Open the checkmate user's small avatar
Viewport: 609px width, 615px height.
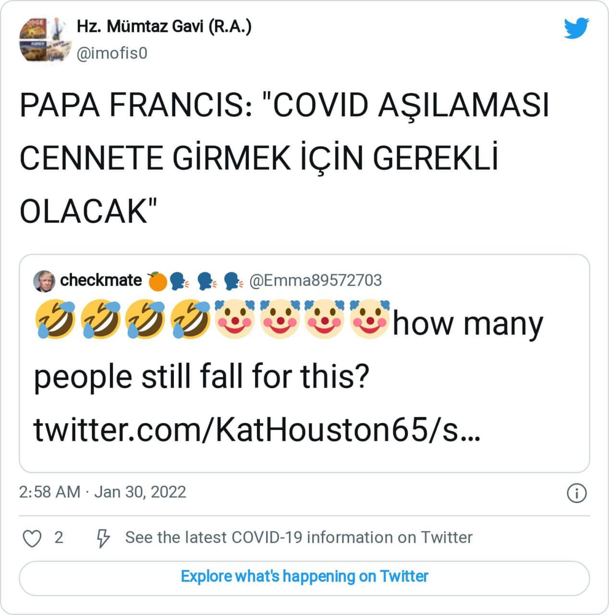click(44, 281)
